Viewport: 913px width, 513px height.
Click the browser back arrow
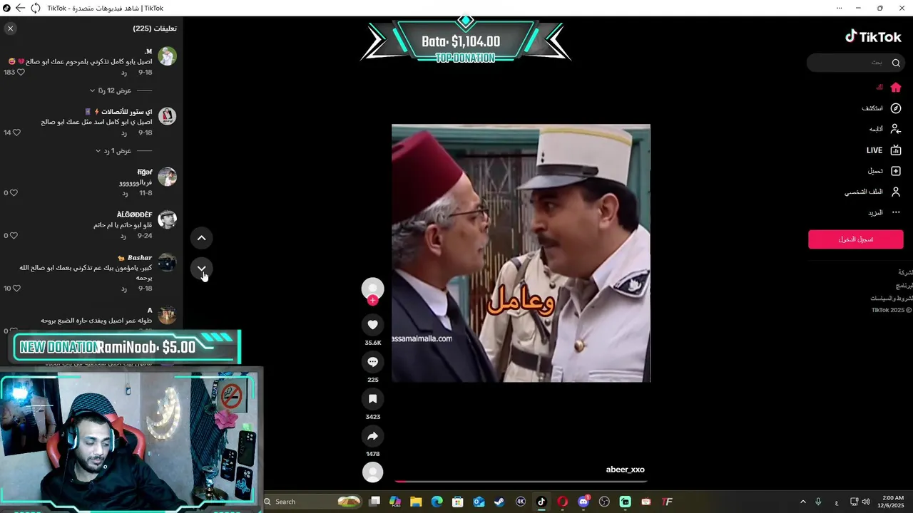(x=20, y=8)
